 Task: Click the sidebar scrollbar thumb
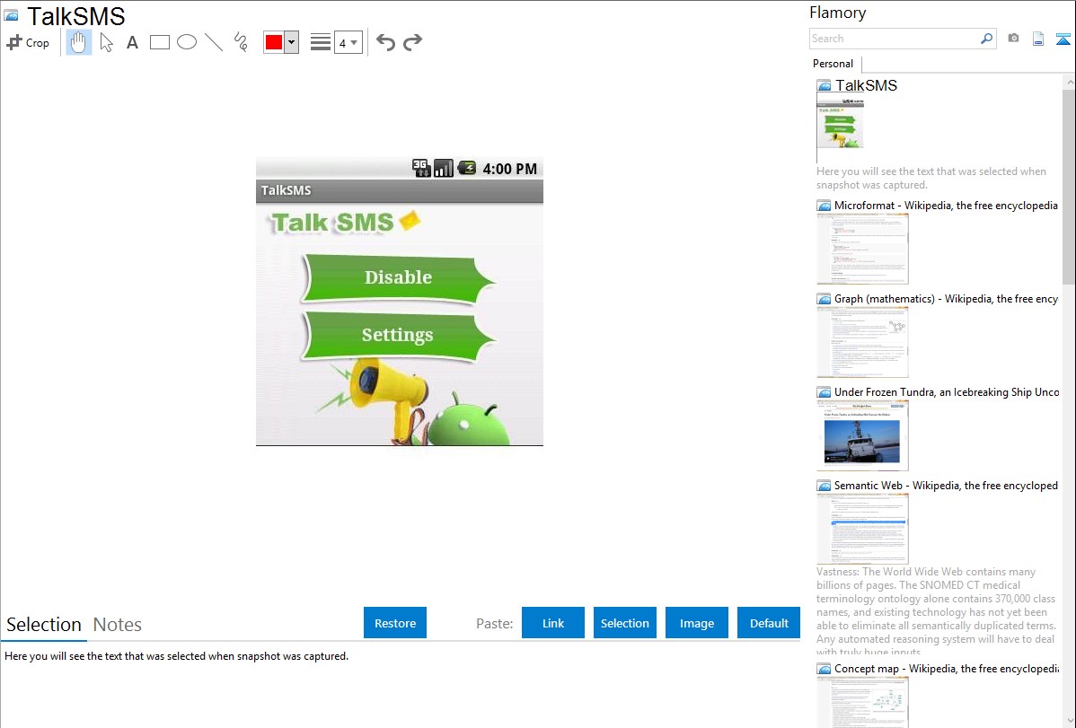point(1069,186)
